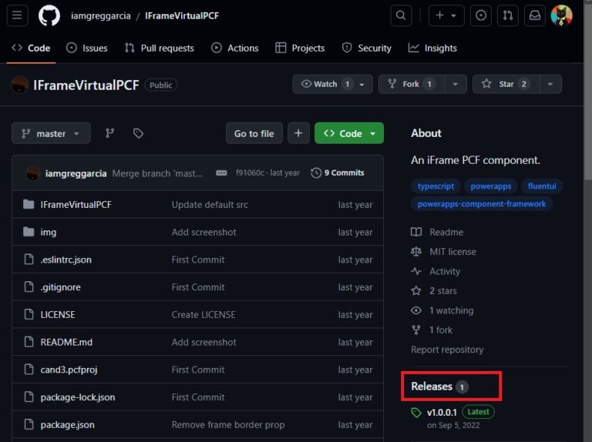This screenshot has height=442, width=592.
Task: Open the IFrameVirtualPCF folder
Action: (x=76, y=205)
